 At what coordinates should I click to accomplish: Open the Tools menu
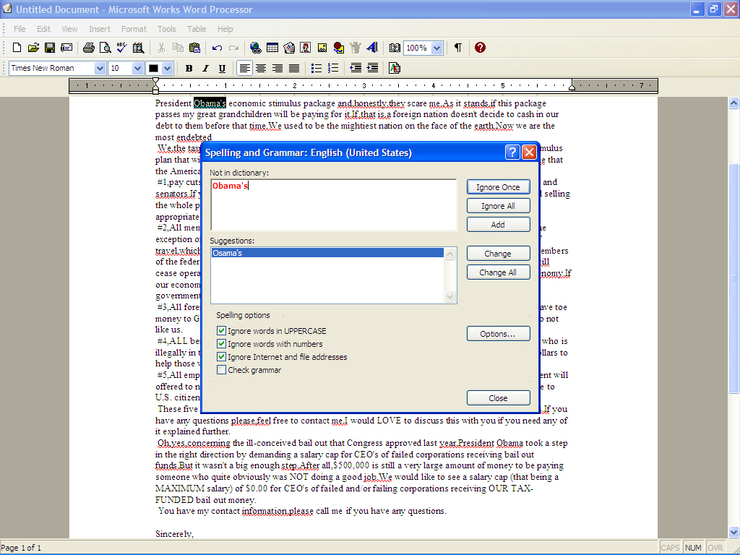(167, 29)
